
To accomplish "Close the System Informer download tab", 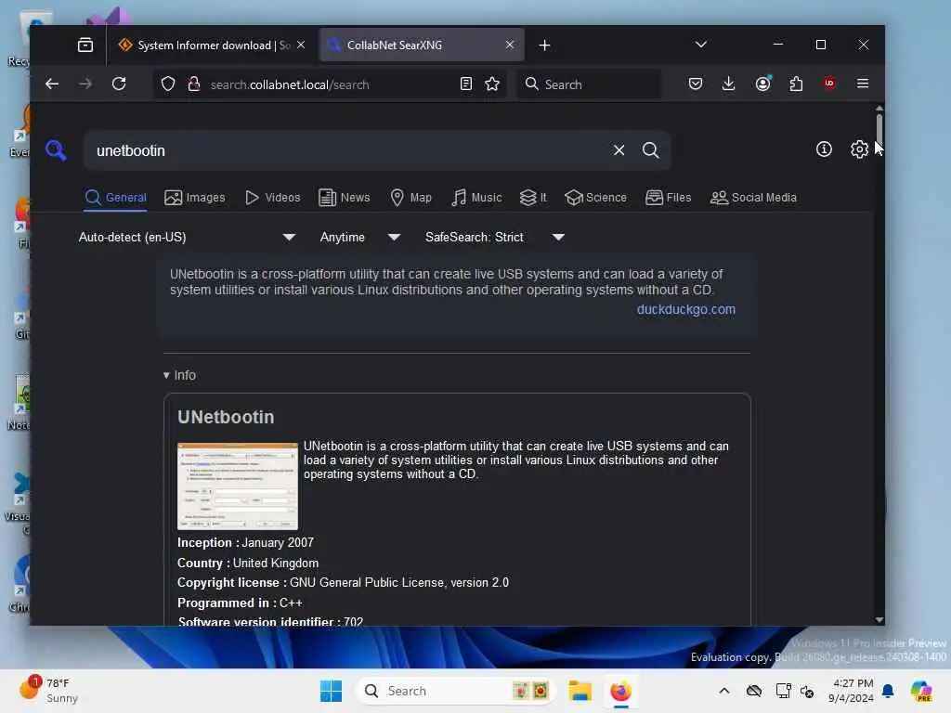I will (x=301, y=45).
